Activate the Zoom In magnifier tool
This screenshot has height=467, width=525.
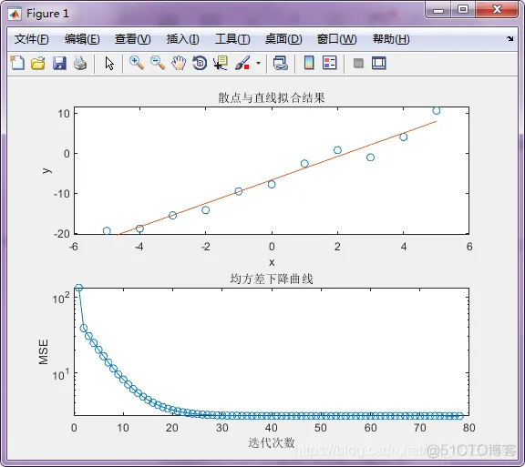pos(137,63)
